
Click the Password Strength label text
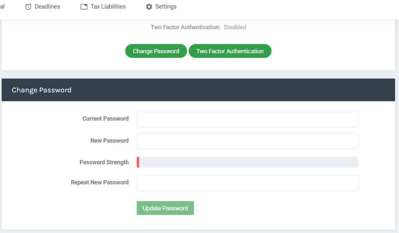coord(104,162)
